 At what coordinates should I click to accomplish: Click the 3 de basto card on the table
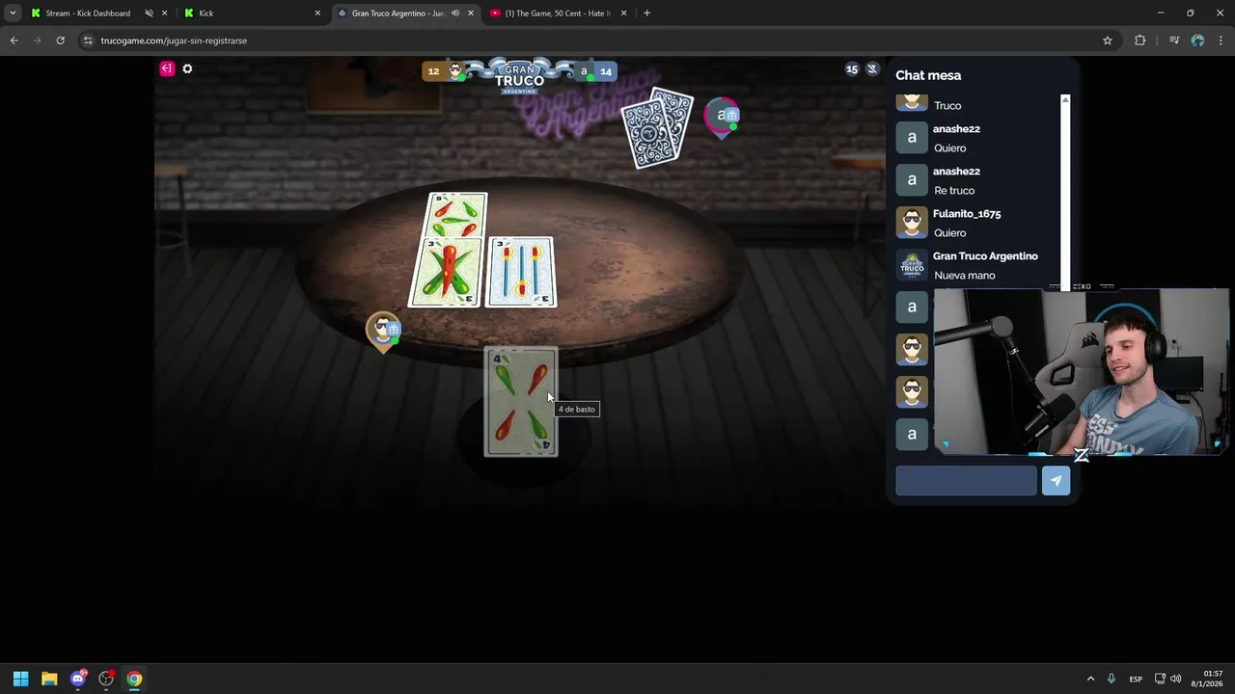tap(447, 273)
